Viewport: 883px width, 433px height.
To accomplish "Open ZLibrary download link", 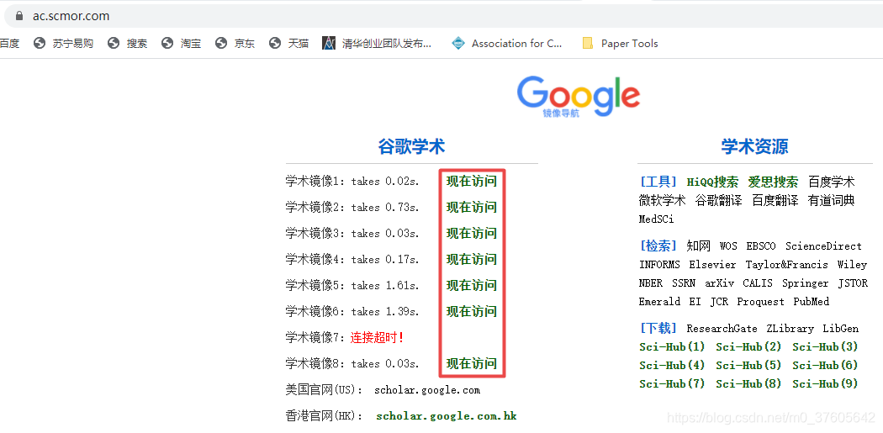I will click(790, 328).
